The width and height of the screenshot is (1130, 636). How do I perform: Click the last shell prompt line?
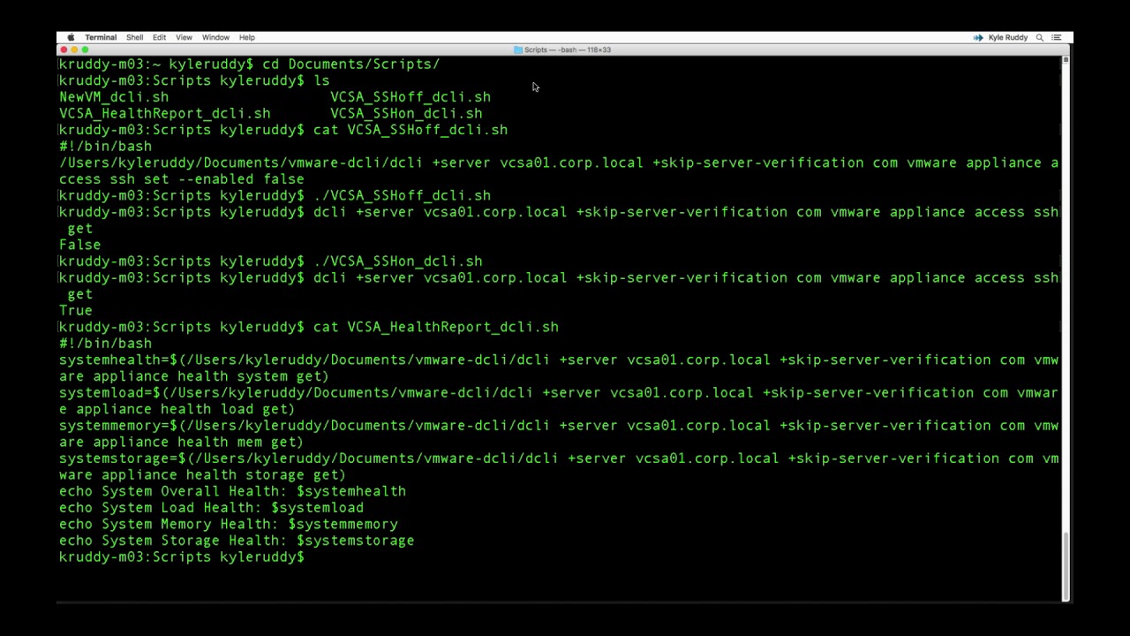click(182, 557)
